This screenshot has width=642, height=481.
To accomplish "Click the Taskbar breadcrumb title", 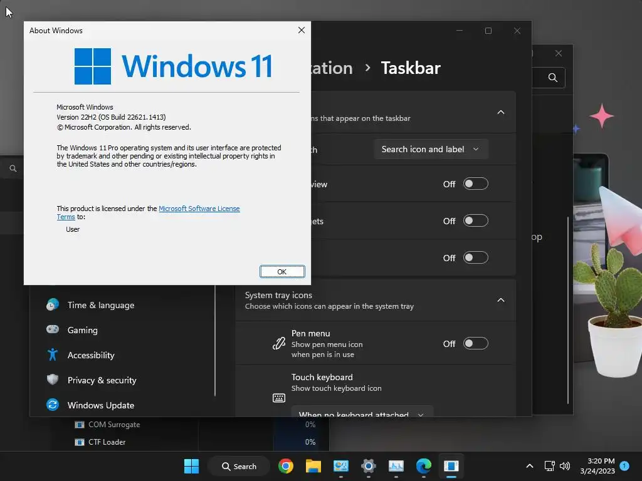I will tap(411, 68).
